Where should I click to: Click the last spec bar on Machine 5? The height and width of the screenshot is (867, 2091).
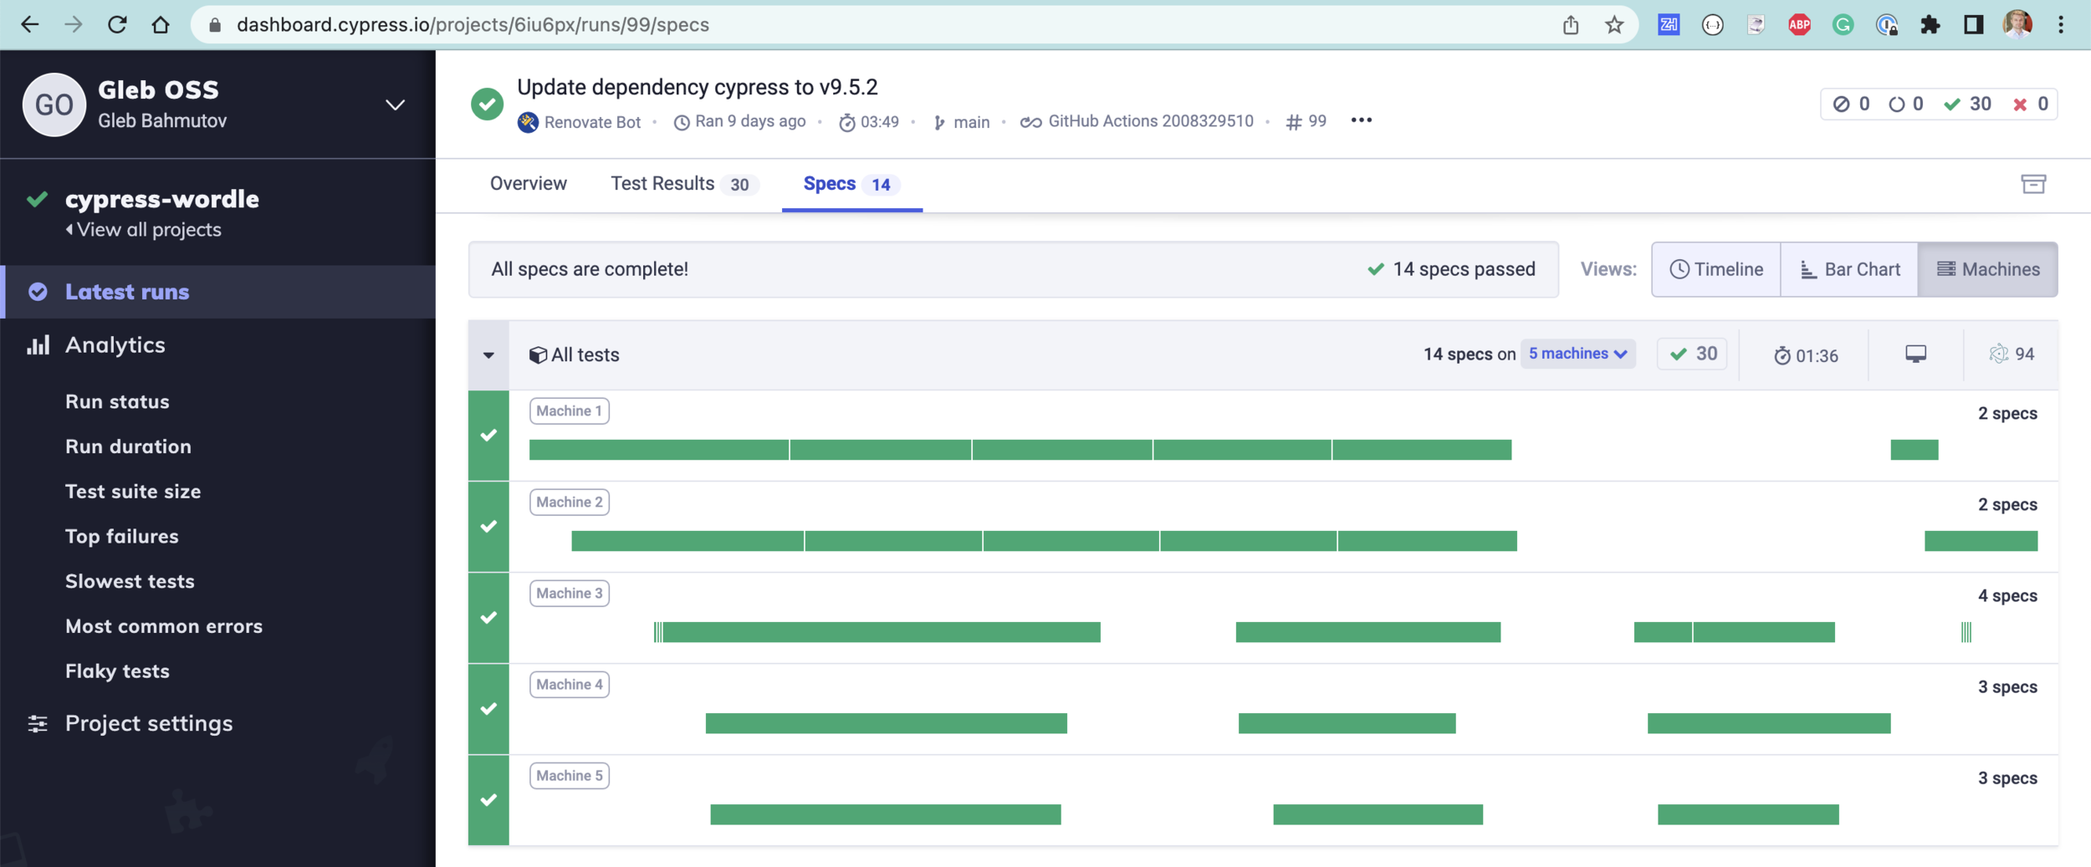pos(1748,814)
